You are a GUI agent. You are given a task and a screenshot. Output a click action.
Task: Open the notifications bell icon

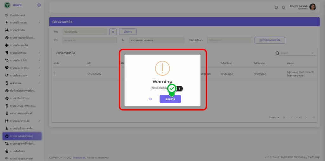coord(283,8)
